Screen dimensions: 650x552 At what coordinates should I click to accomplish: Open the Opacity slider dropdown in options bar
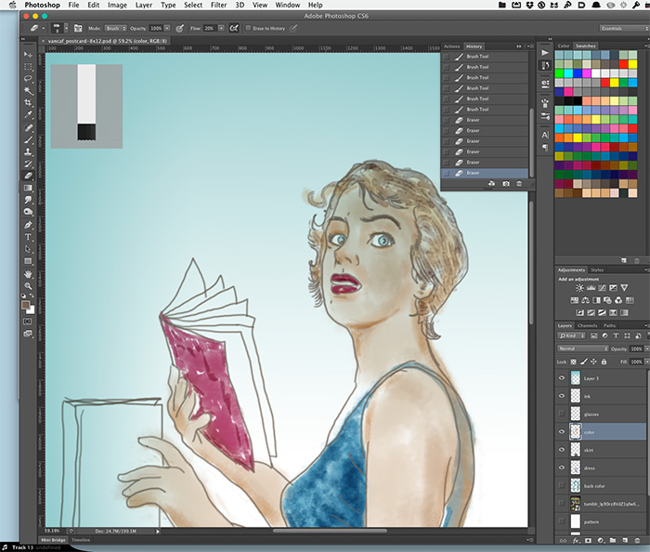[x=167, y=28]
